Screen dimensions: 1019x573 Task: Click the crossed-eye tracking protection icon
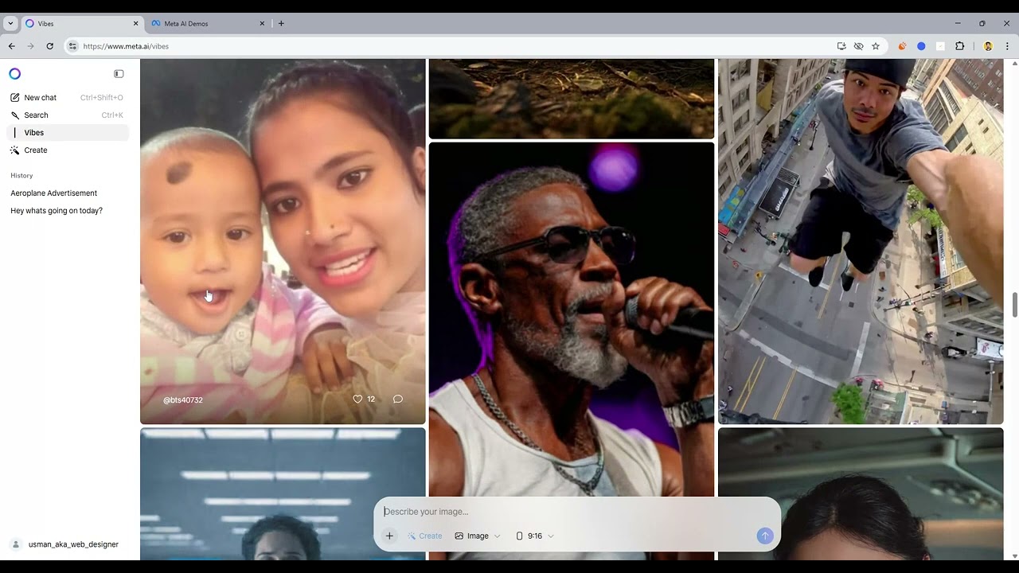pos(858,46)
